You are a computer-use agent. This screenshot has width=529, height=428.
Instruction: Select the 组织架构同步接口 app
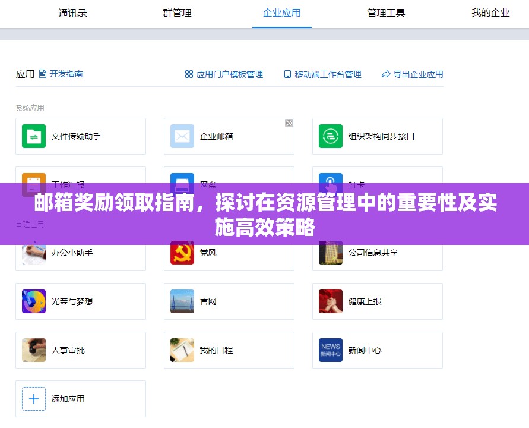click(x=378, y=136)
